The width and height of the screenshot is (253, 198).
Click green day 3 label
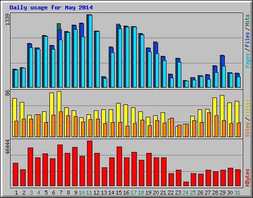pyautogui.click(x=31, y=193)
